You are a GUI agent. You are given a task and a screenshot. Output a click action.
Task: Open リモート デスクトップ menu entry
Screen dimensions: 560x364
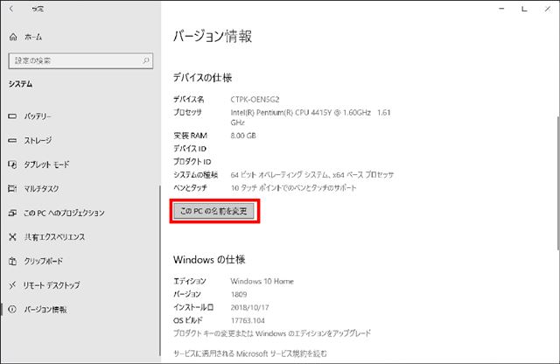tap(52, 285)
